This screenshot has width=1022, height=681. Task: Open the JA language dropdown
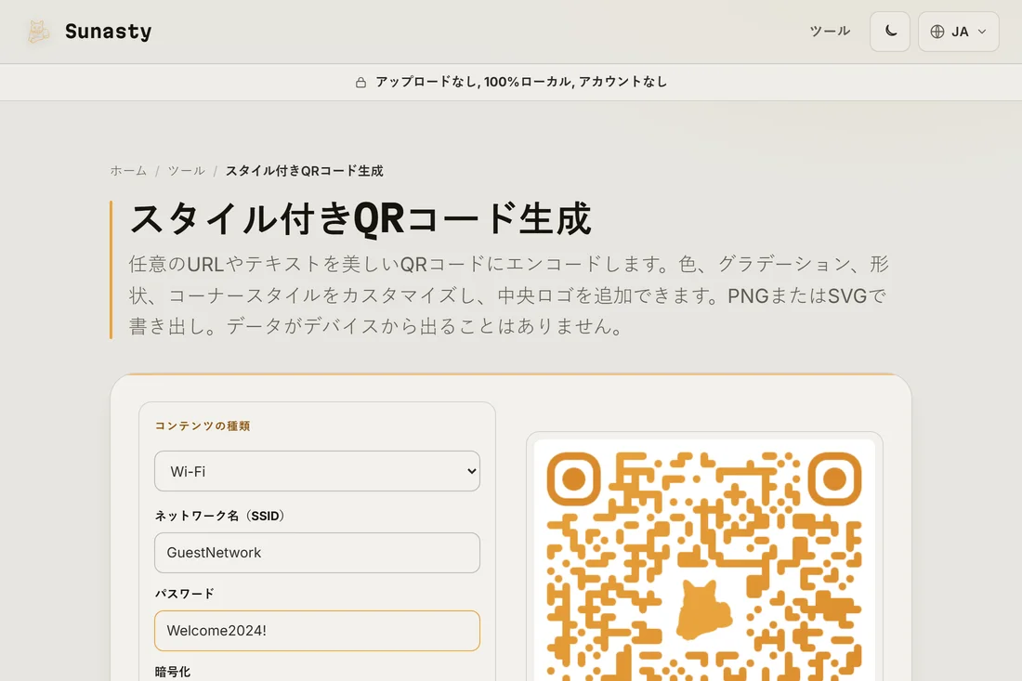pos(958,32)
